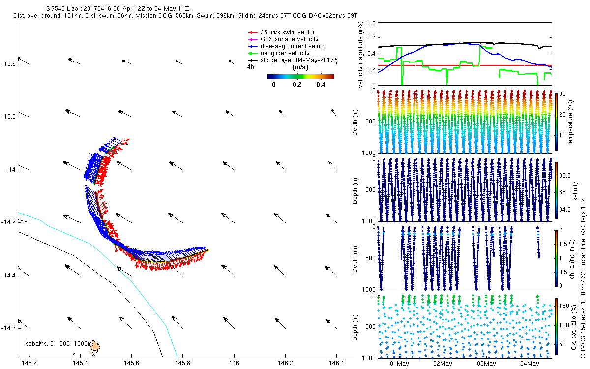Click the green net glider velocity arrow
This screenshot has height=369, width=590.
[253, 53]
